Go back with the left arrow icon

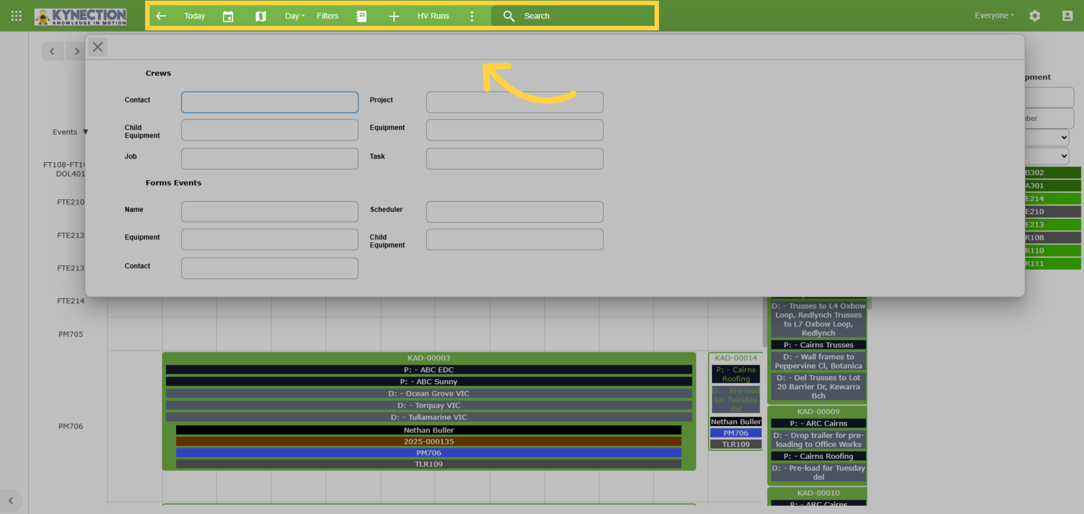pos(161,16)
